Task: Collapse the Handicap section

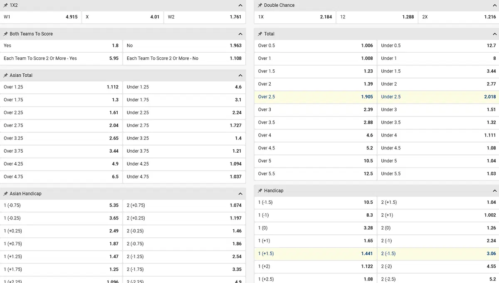Action: click(494, 191)
